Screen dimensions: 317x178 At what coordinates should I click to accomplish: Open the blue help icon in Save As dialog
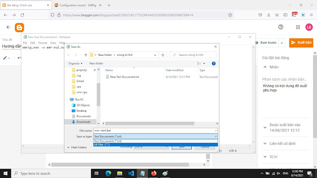point(213,64)
